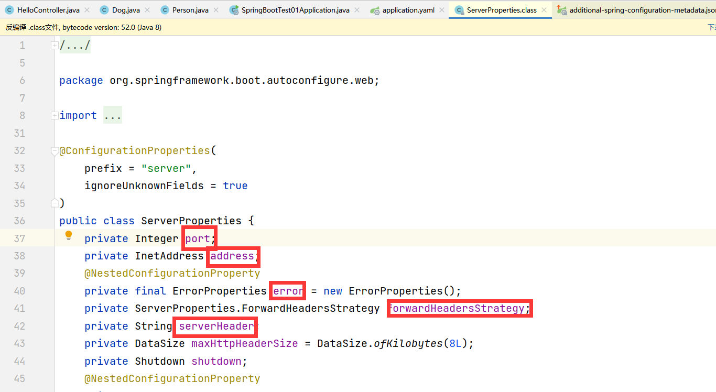The width and height of the screenshot is (716, 392).
Task: Click line number 36 in the gutter
Action: pyautogui.click(x=19, y=221)
